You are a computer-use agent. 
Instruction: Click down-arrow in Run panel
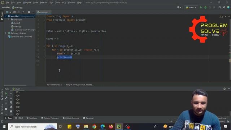11,98
